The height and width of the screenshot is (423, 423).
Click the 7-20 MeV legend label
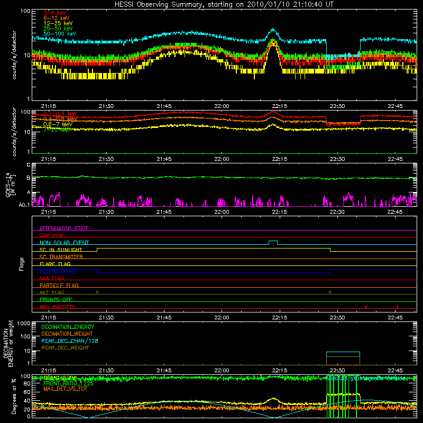point(57,130)
